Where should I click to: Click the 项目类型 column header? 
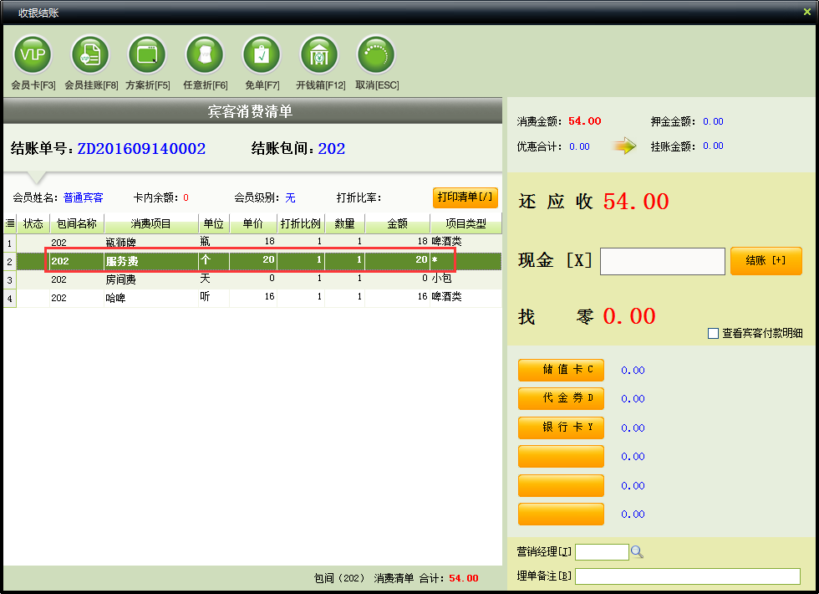click(x=466, y=224)
